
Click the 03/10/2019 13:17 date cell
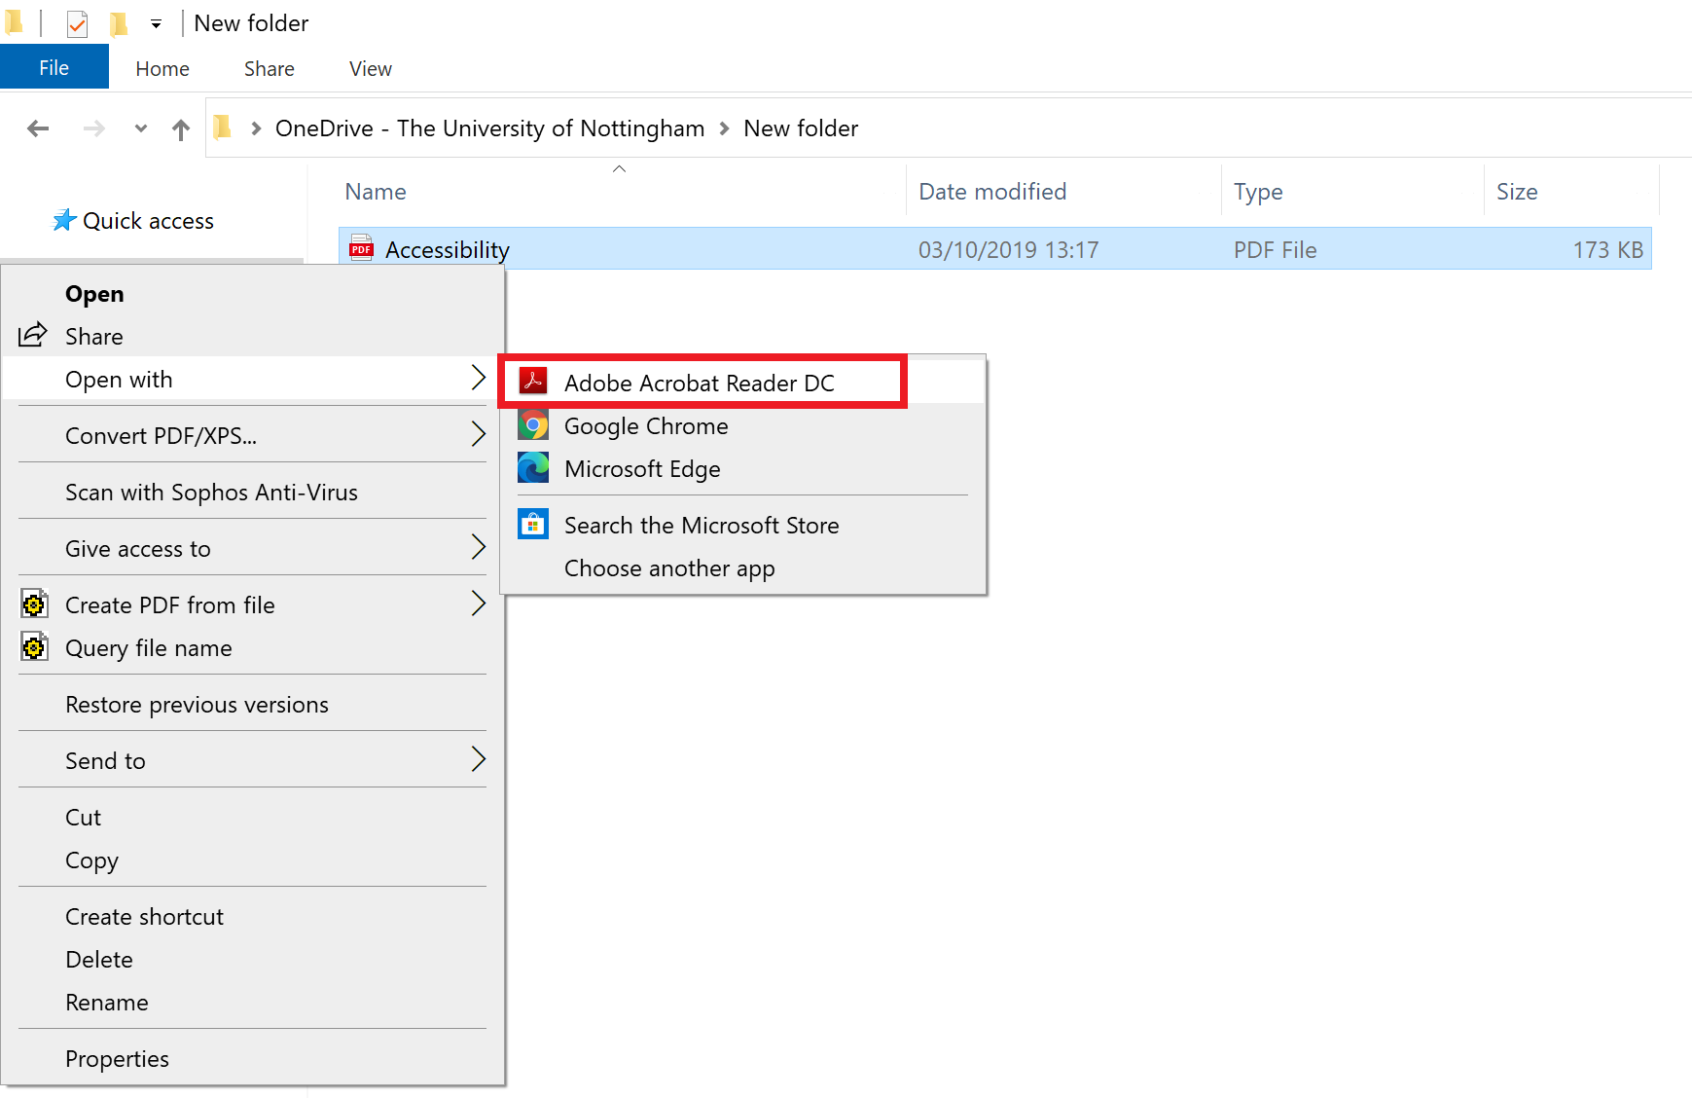pos(1008,250)
